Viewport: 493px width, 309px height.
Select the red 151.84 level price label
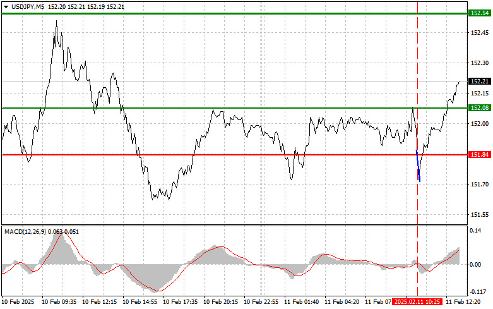[480, 154]
